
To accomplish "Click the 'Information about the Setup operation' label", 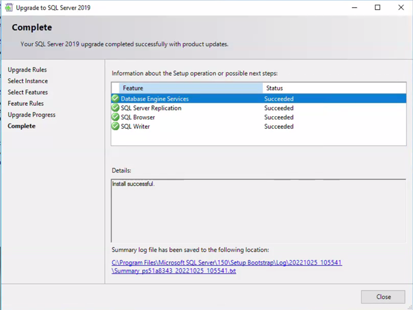I will [x=195, y=74].
